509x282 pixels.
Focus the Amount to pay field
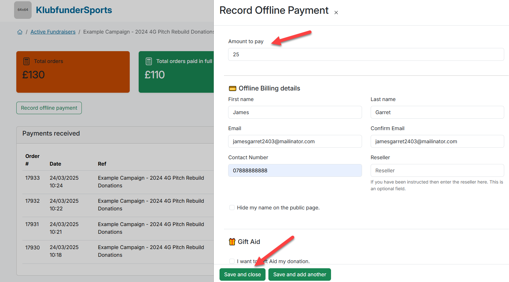366,54
